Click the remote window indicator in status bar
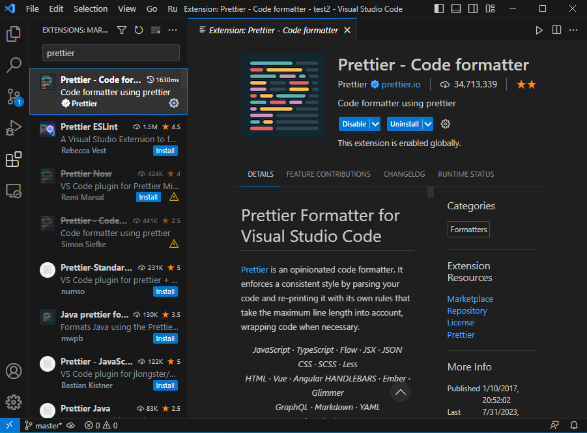 point(8,425)
